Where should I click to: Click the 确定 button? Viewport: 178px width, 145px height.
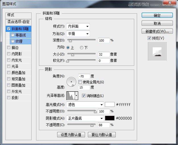pos(157,15)
